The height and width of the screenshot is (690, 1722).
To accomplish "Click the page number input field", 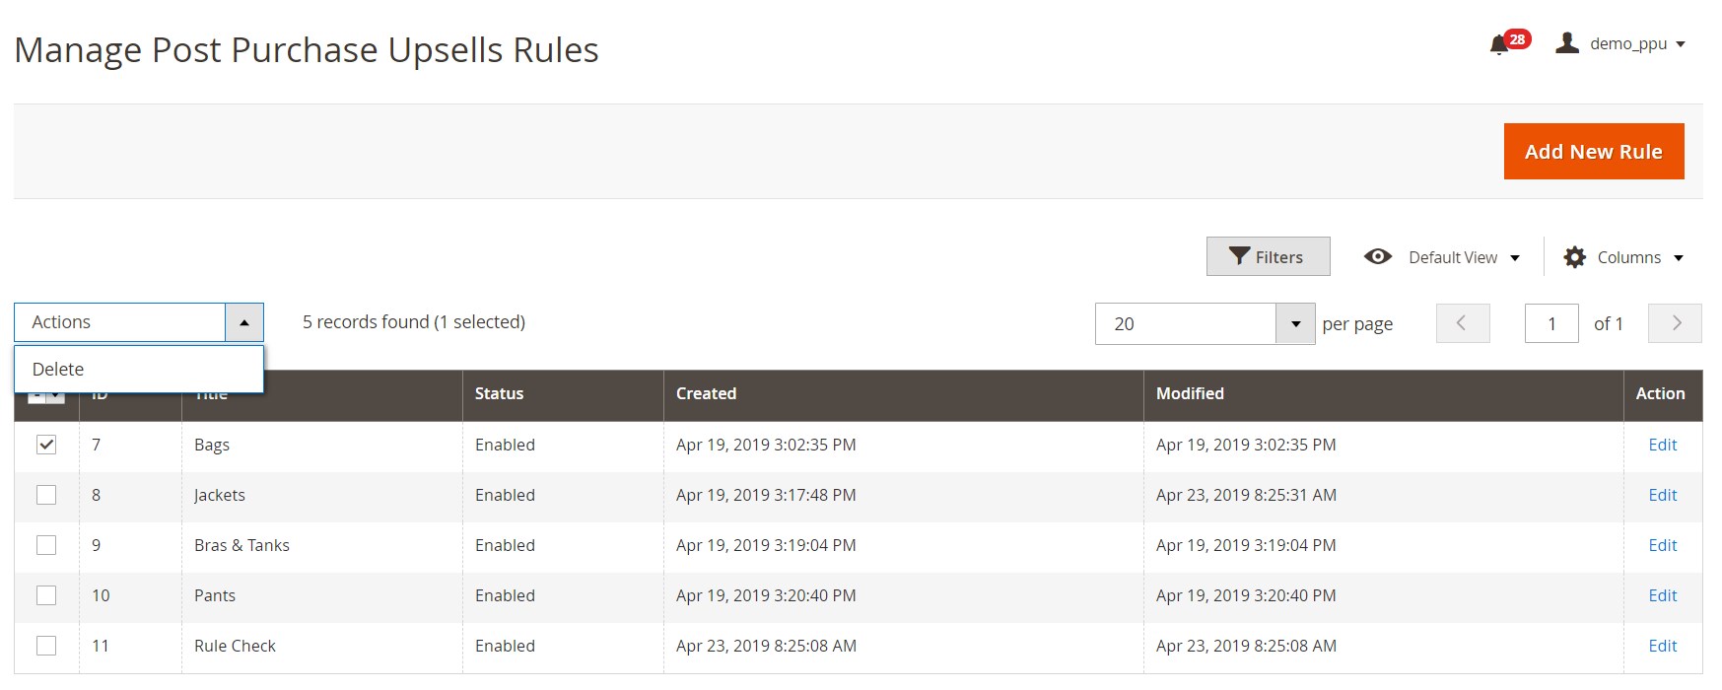I will tap(1550, 323).
